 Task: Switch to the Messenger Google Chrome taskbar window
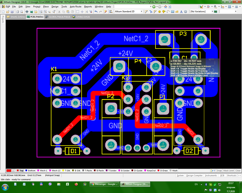[104, 184]
